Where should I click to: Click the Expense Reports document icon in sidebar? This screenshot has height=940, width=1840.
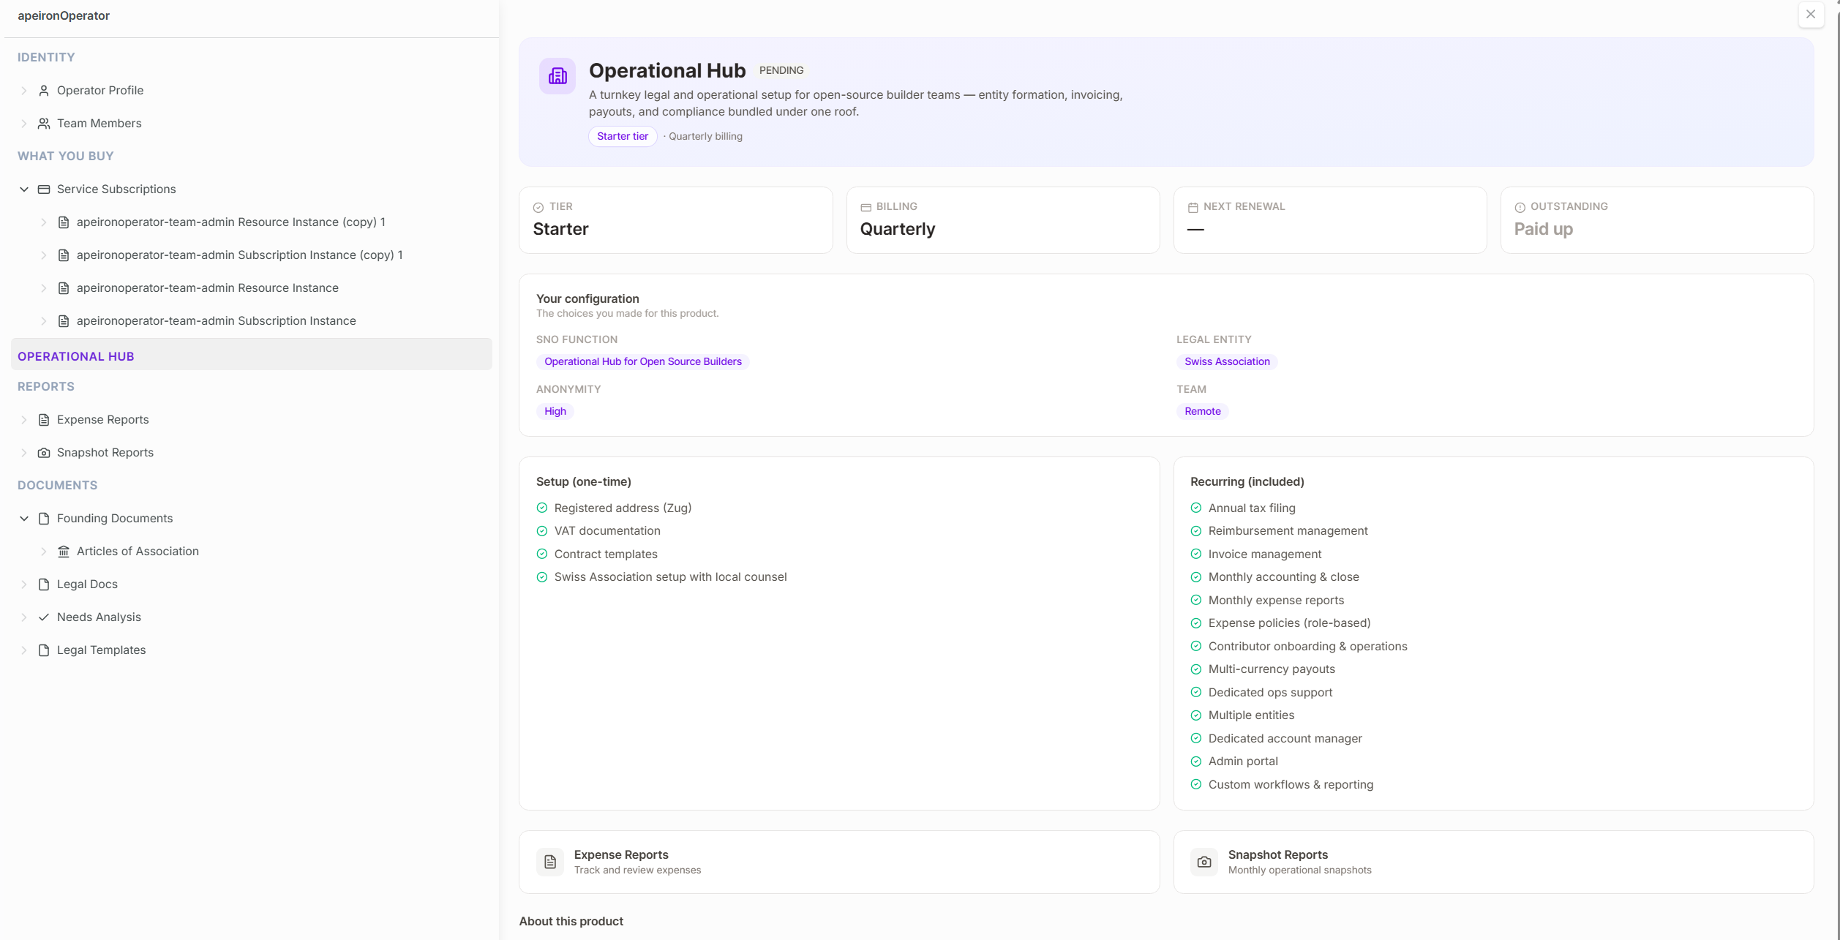click(44, 420)
